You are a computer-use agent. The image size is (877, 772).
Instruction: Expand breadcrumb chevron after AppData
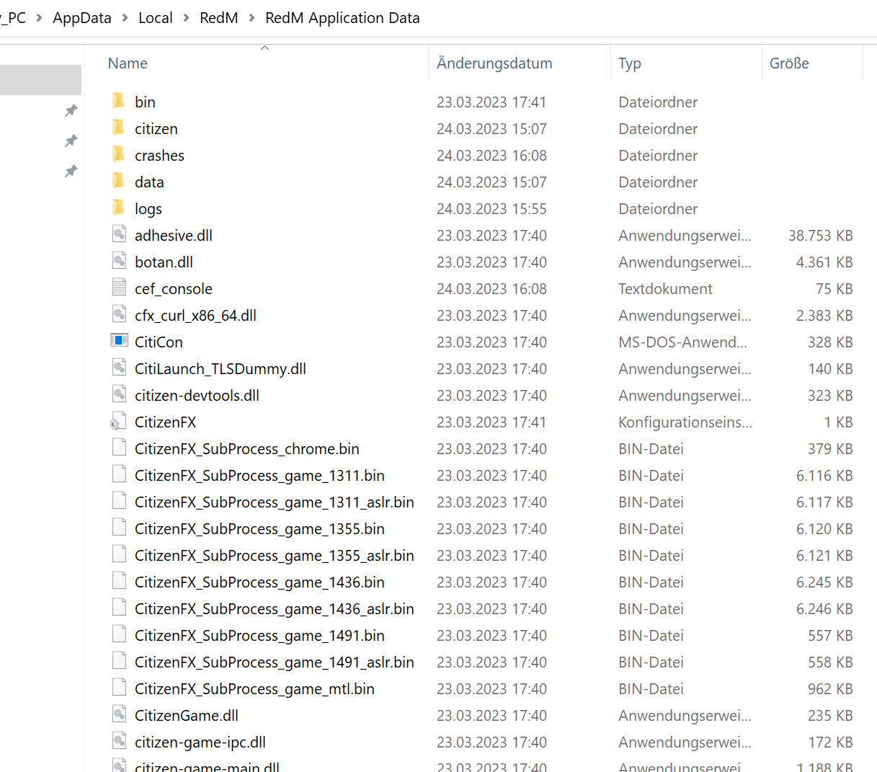(125, 18)
